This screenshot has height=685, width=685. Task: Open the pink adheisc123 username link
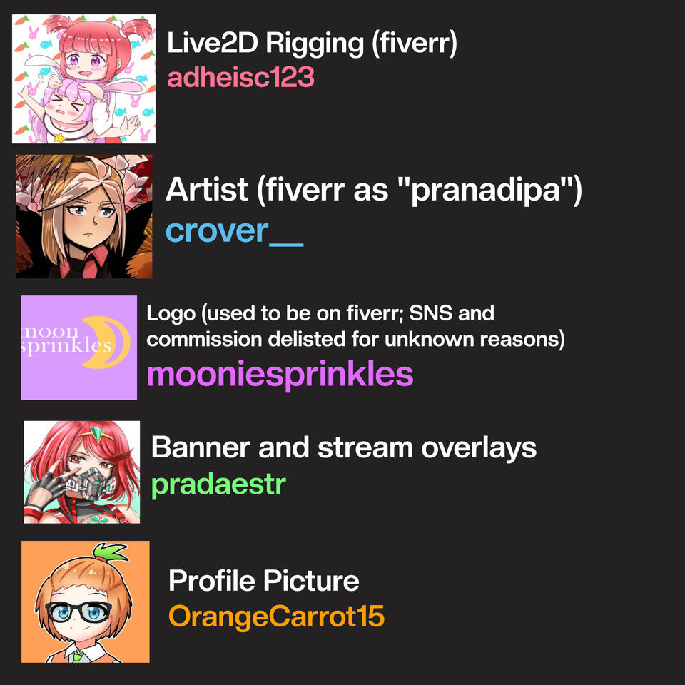pos(240,77)
